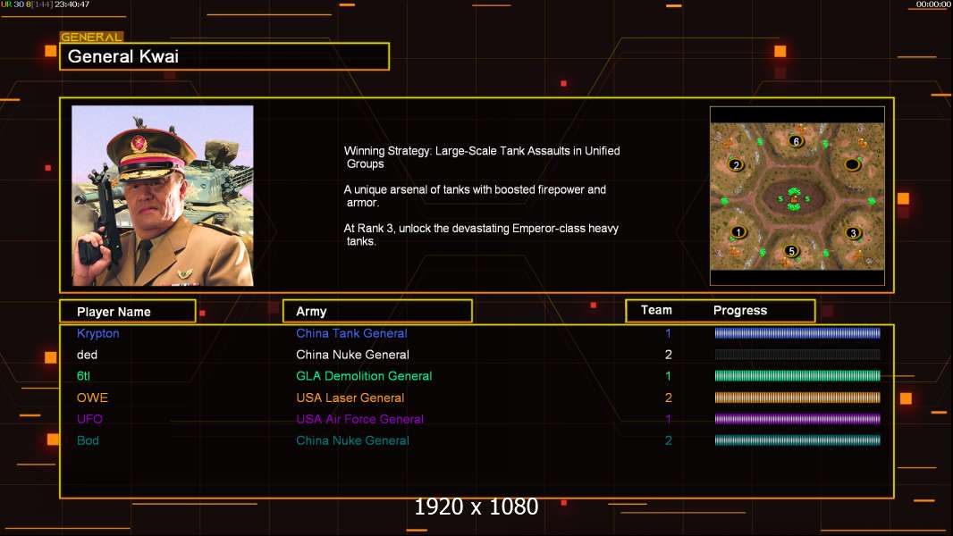
Task: Click start position marker 1 on the map
Action: (738, 232)
